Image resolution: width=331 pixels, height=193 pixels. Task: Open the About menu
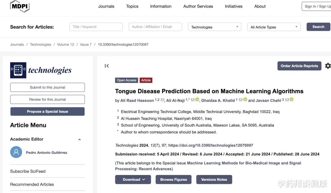pos(260,6)
